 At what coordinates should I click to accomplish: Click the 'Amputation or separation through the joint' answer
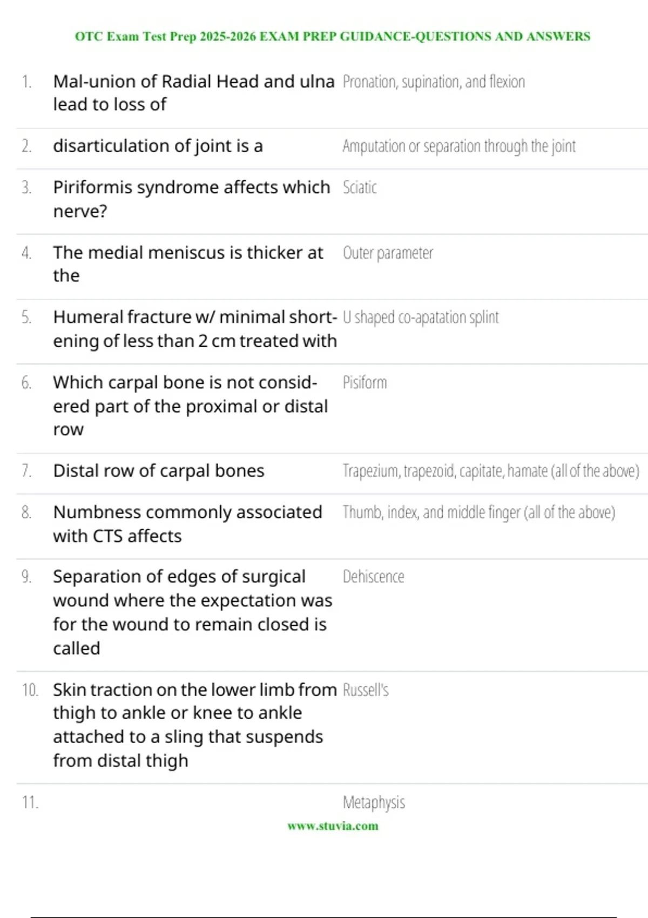(459, 146)
